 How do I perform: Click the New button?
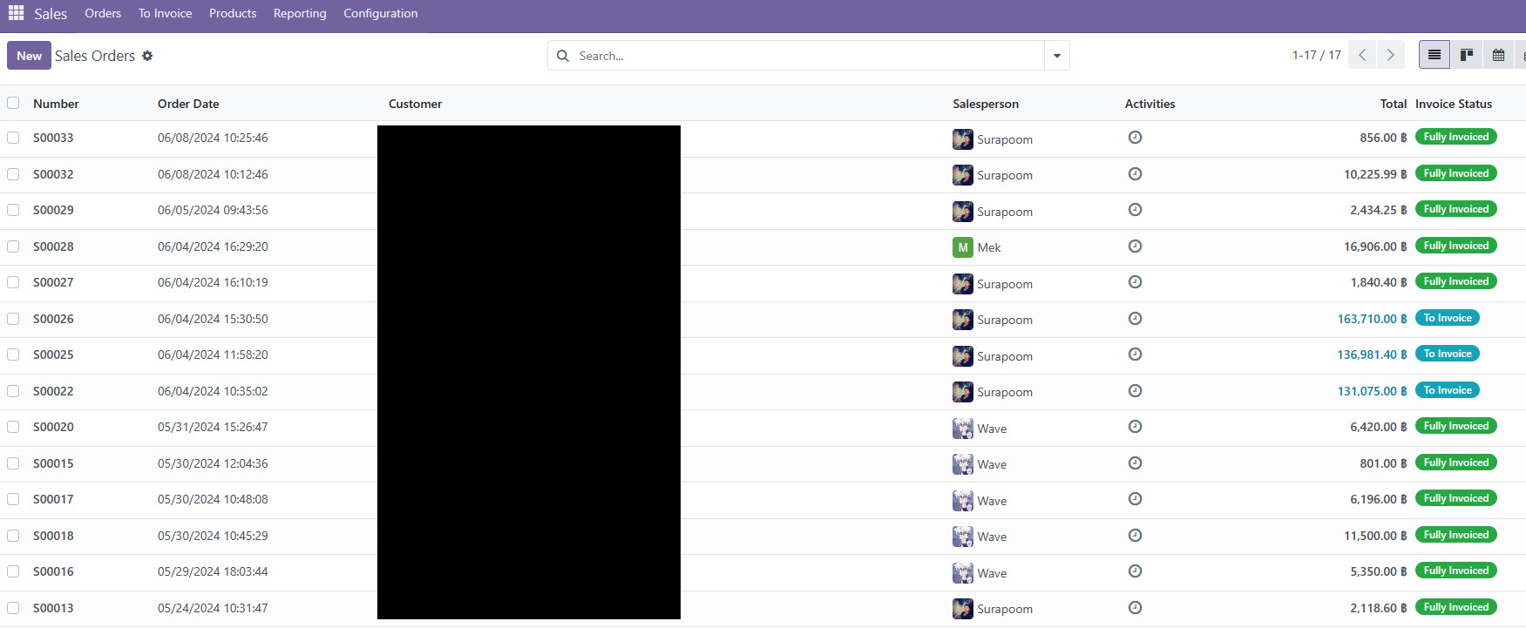[29, 56]
